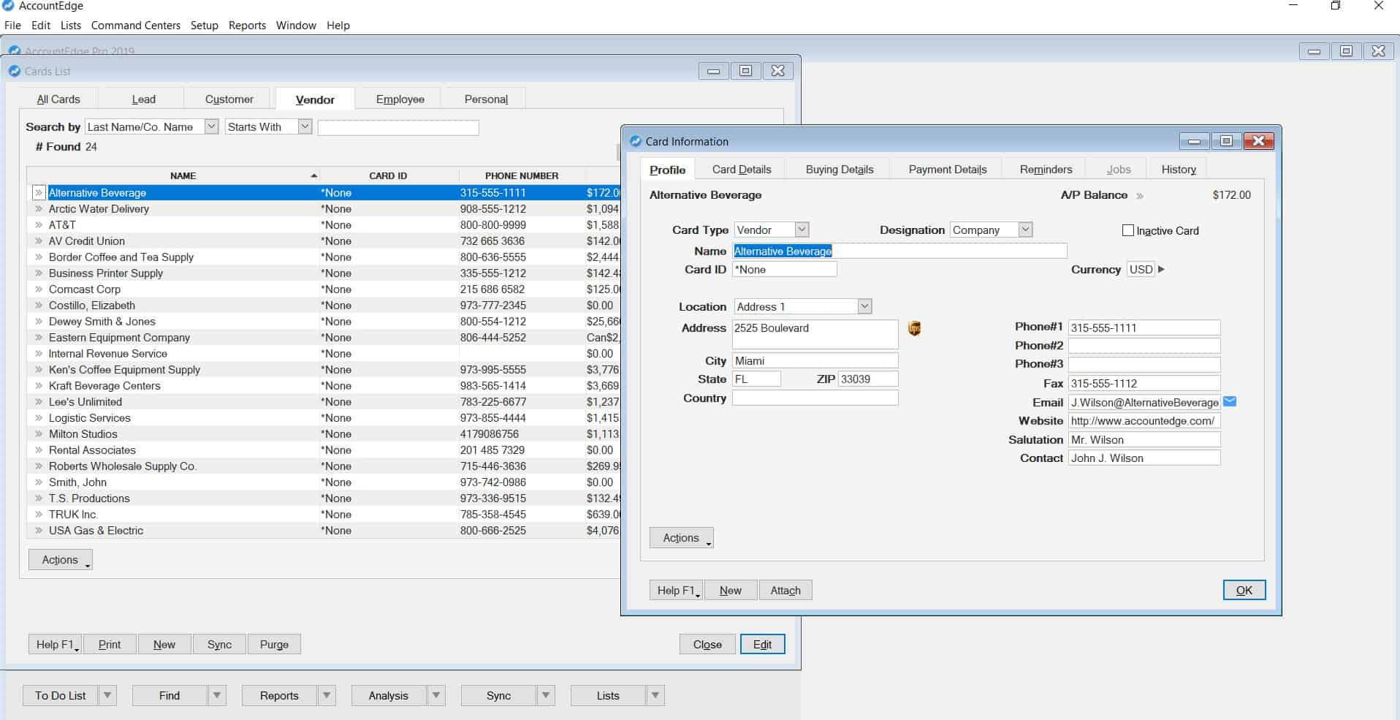
Task: Switch to the History tab
Action: tap(1179, 170)
